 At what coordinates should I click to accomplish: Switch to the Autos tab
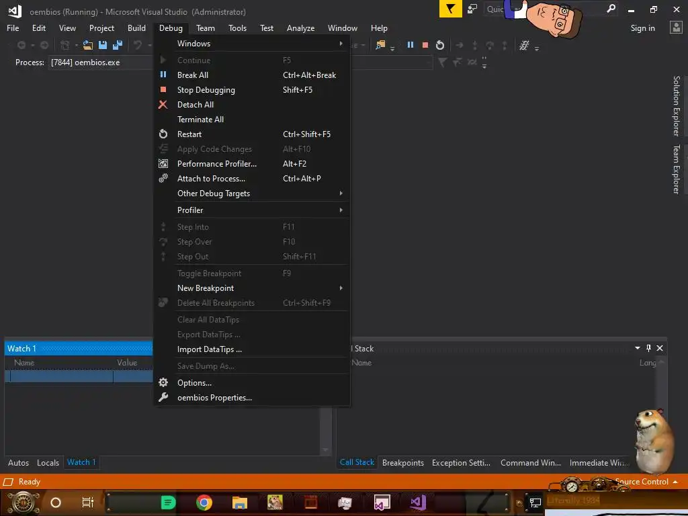click(x=18, y=462)
